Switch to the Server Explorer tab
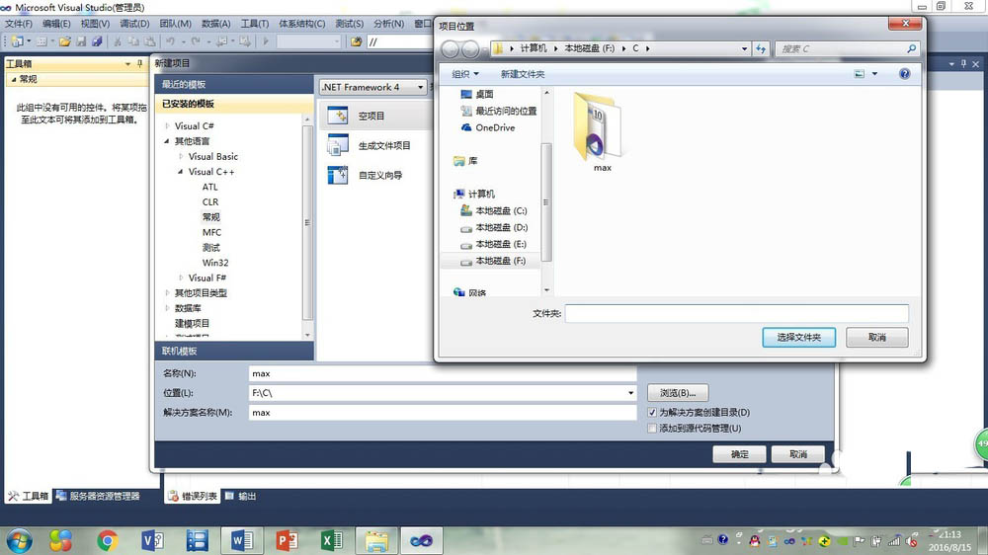 [98, 496]
